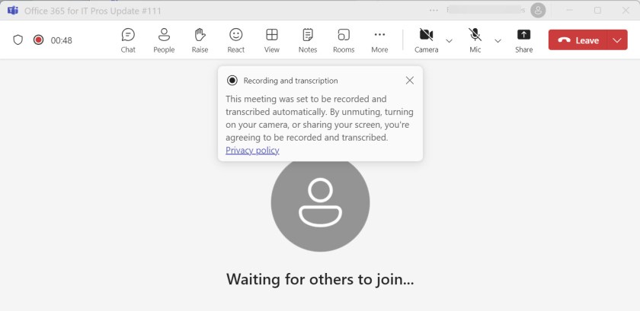
Task: Click the 00:48 meeting timer
Action: (62, 40)
